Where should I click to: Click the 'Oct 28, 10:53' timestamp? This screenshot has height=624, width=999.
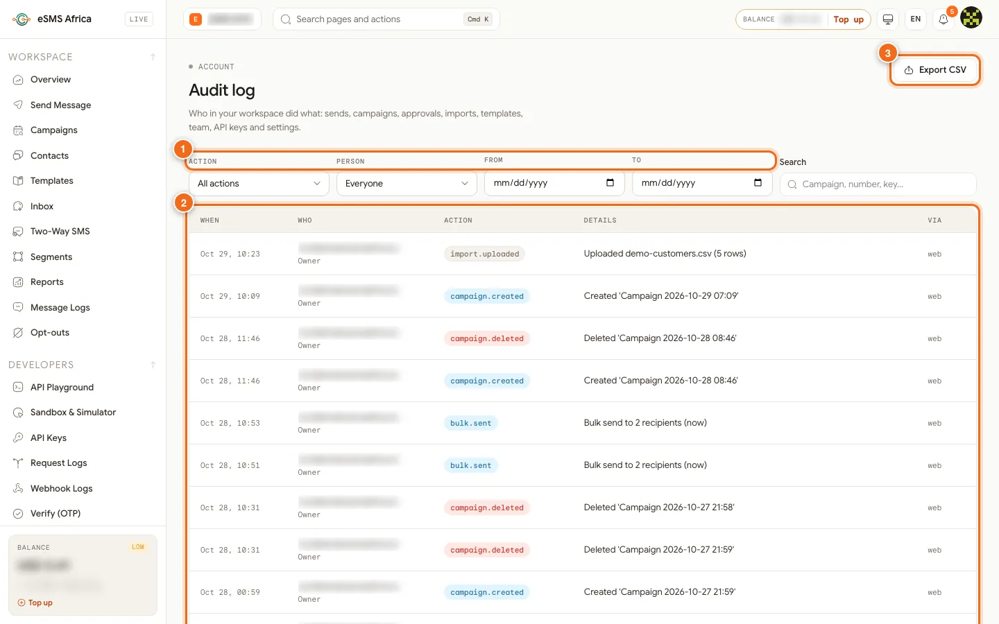coord(230,424)
